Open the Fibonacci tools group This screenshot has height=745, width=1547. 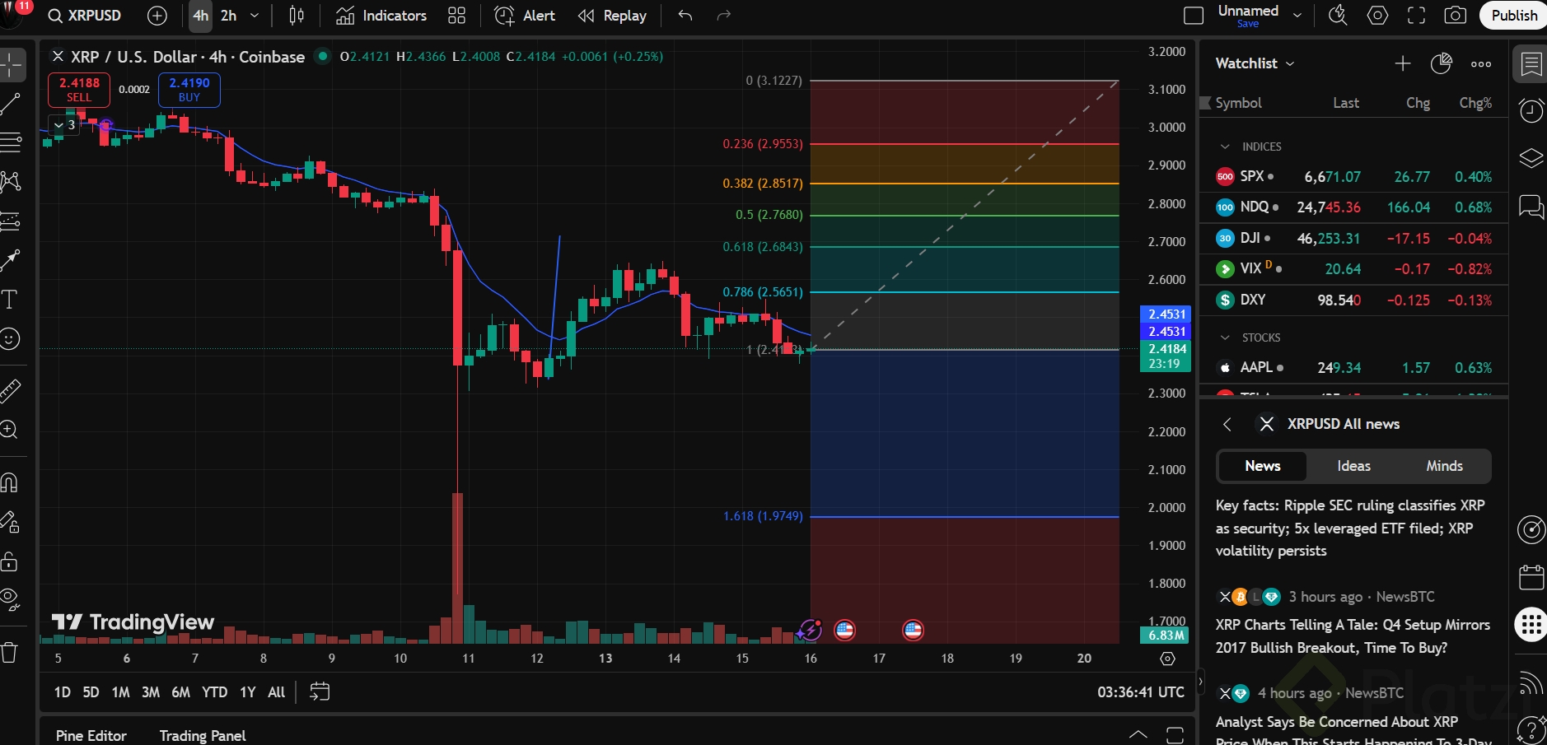point(10,142)
